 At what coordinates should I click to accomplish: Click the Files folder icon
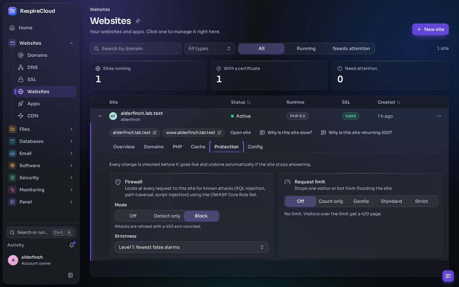12,129
